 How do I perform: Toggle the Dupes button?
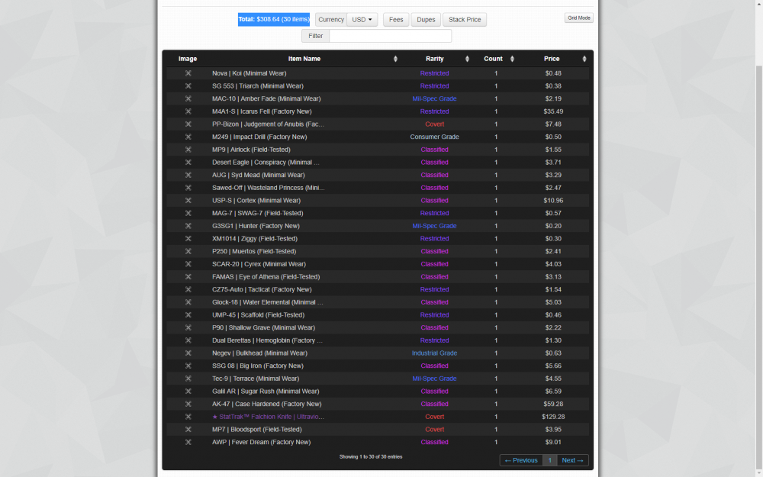tap(426, 20)
